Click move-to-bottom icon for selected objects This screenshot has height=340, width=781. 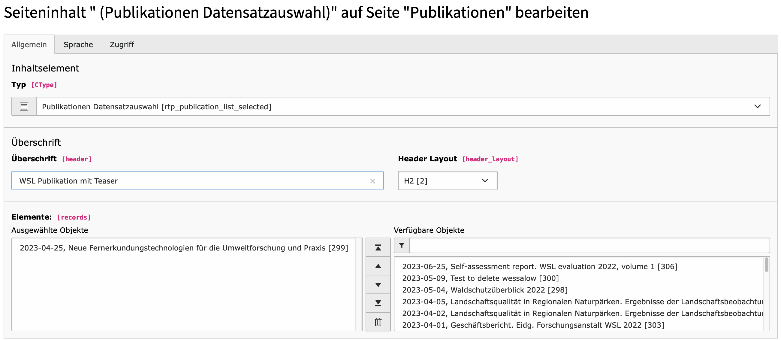coord(378,303)
